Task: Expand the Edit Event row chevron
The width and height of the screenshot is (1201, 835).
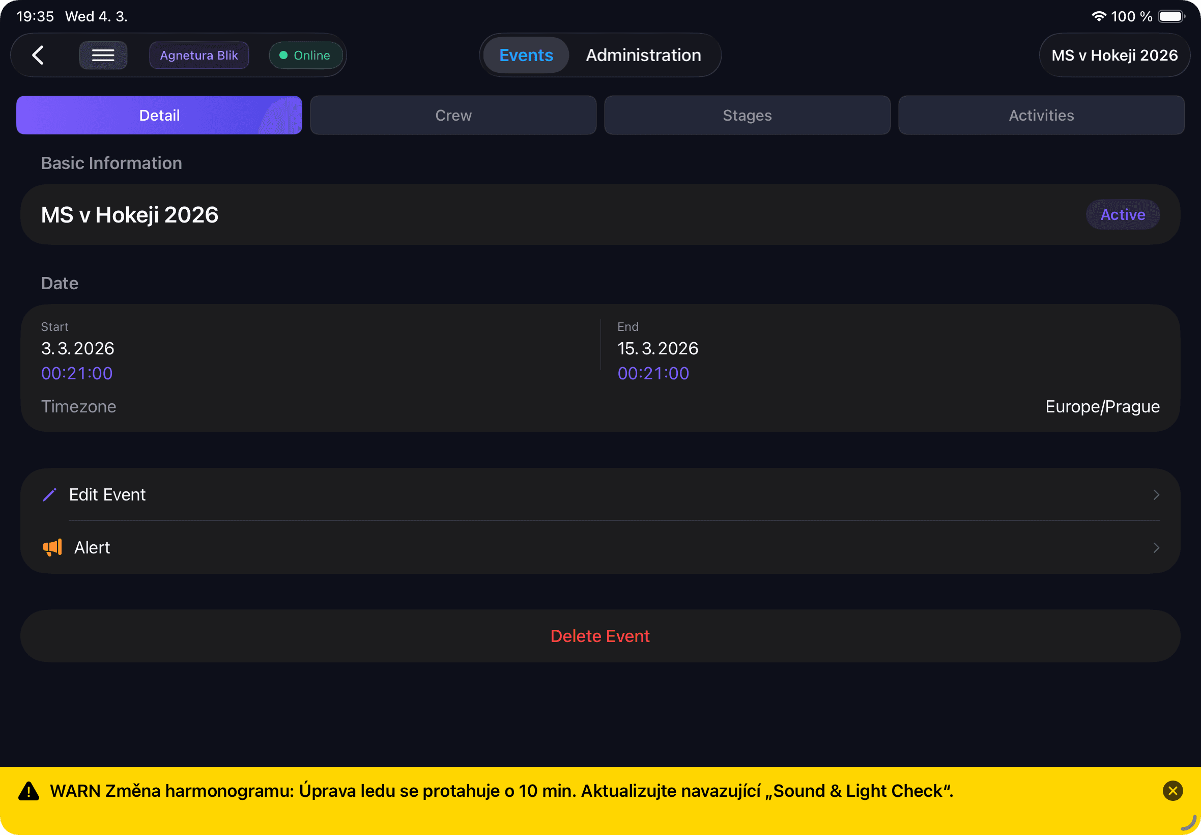Action: pos(1155,494)
